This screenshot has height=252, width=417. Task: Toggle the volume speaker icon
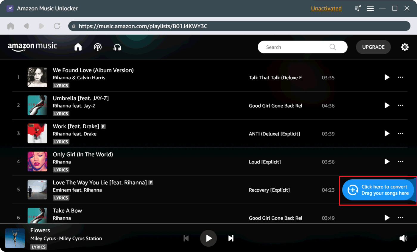pos(403,238)
